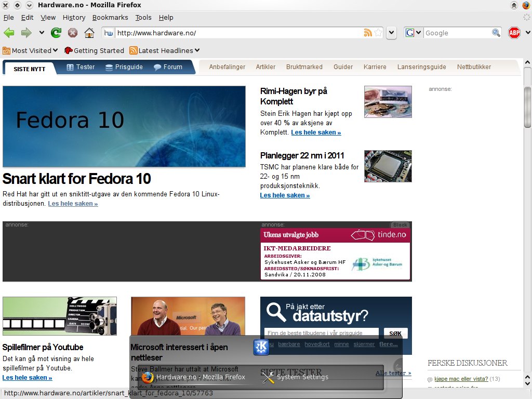Open the Spillefilmer på Youtube headline

pyautogui.click(x=43, y=347)
